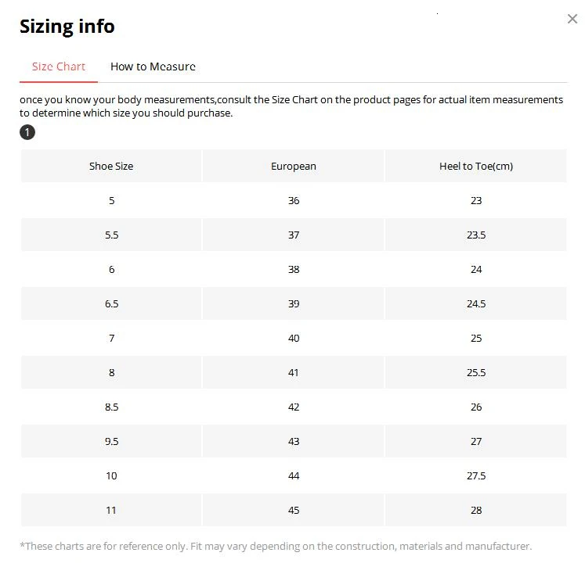The width and height of the screenshot is (585, 574).
Task: Click the heel to toe 28 value
Action: pos(476,510)
